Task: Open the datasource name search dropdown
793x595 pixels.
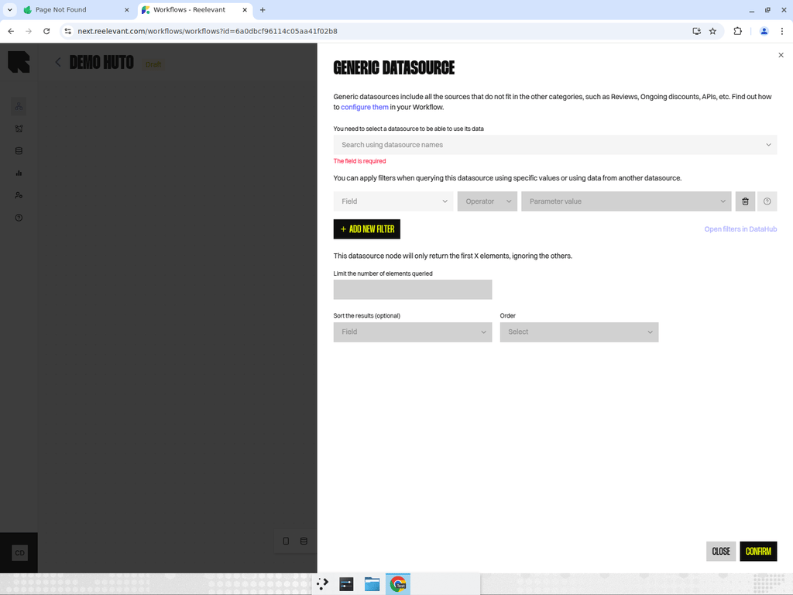Action: pyautogui.click(x=554, y=145)
